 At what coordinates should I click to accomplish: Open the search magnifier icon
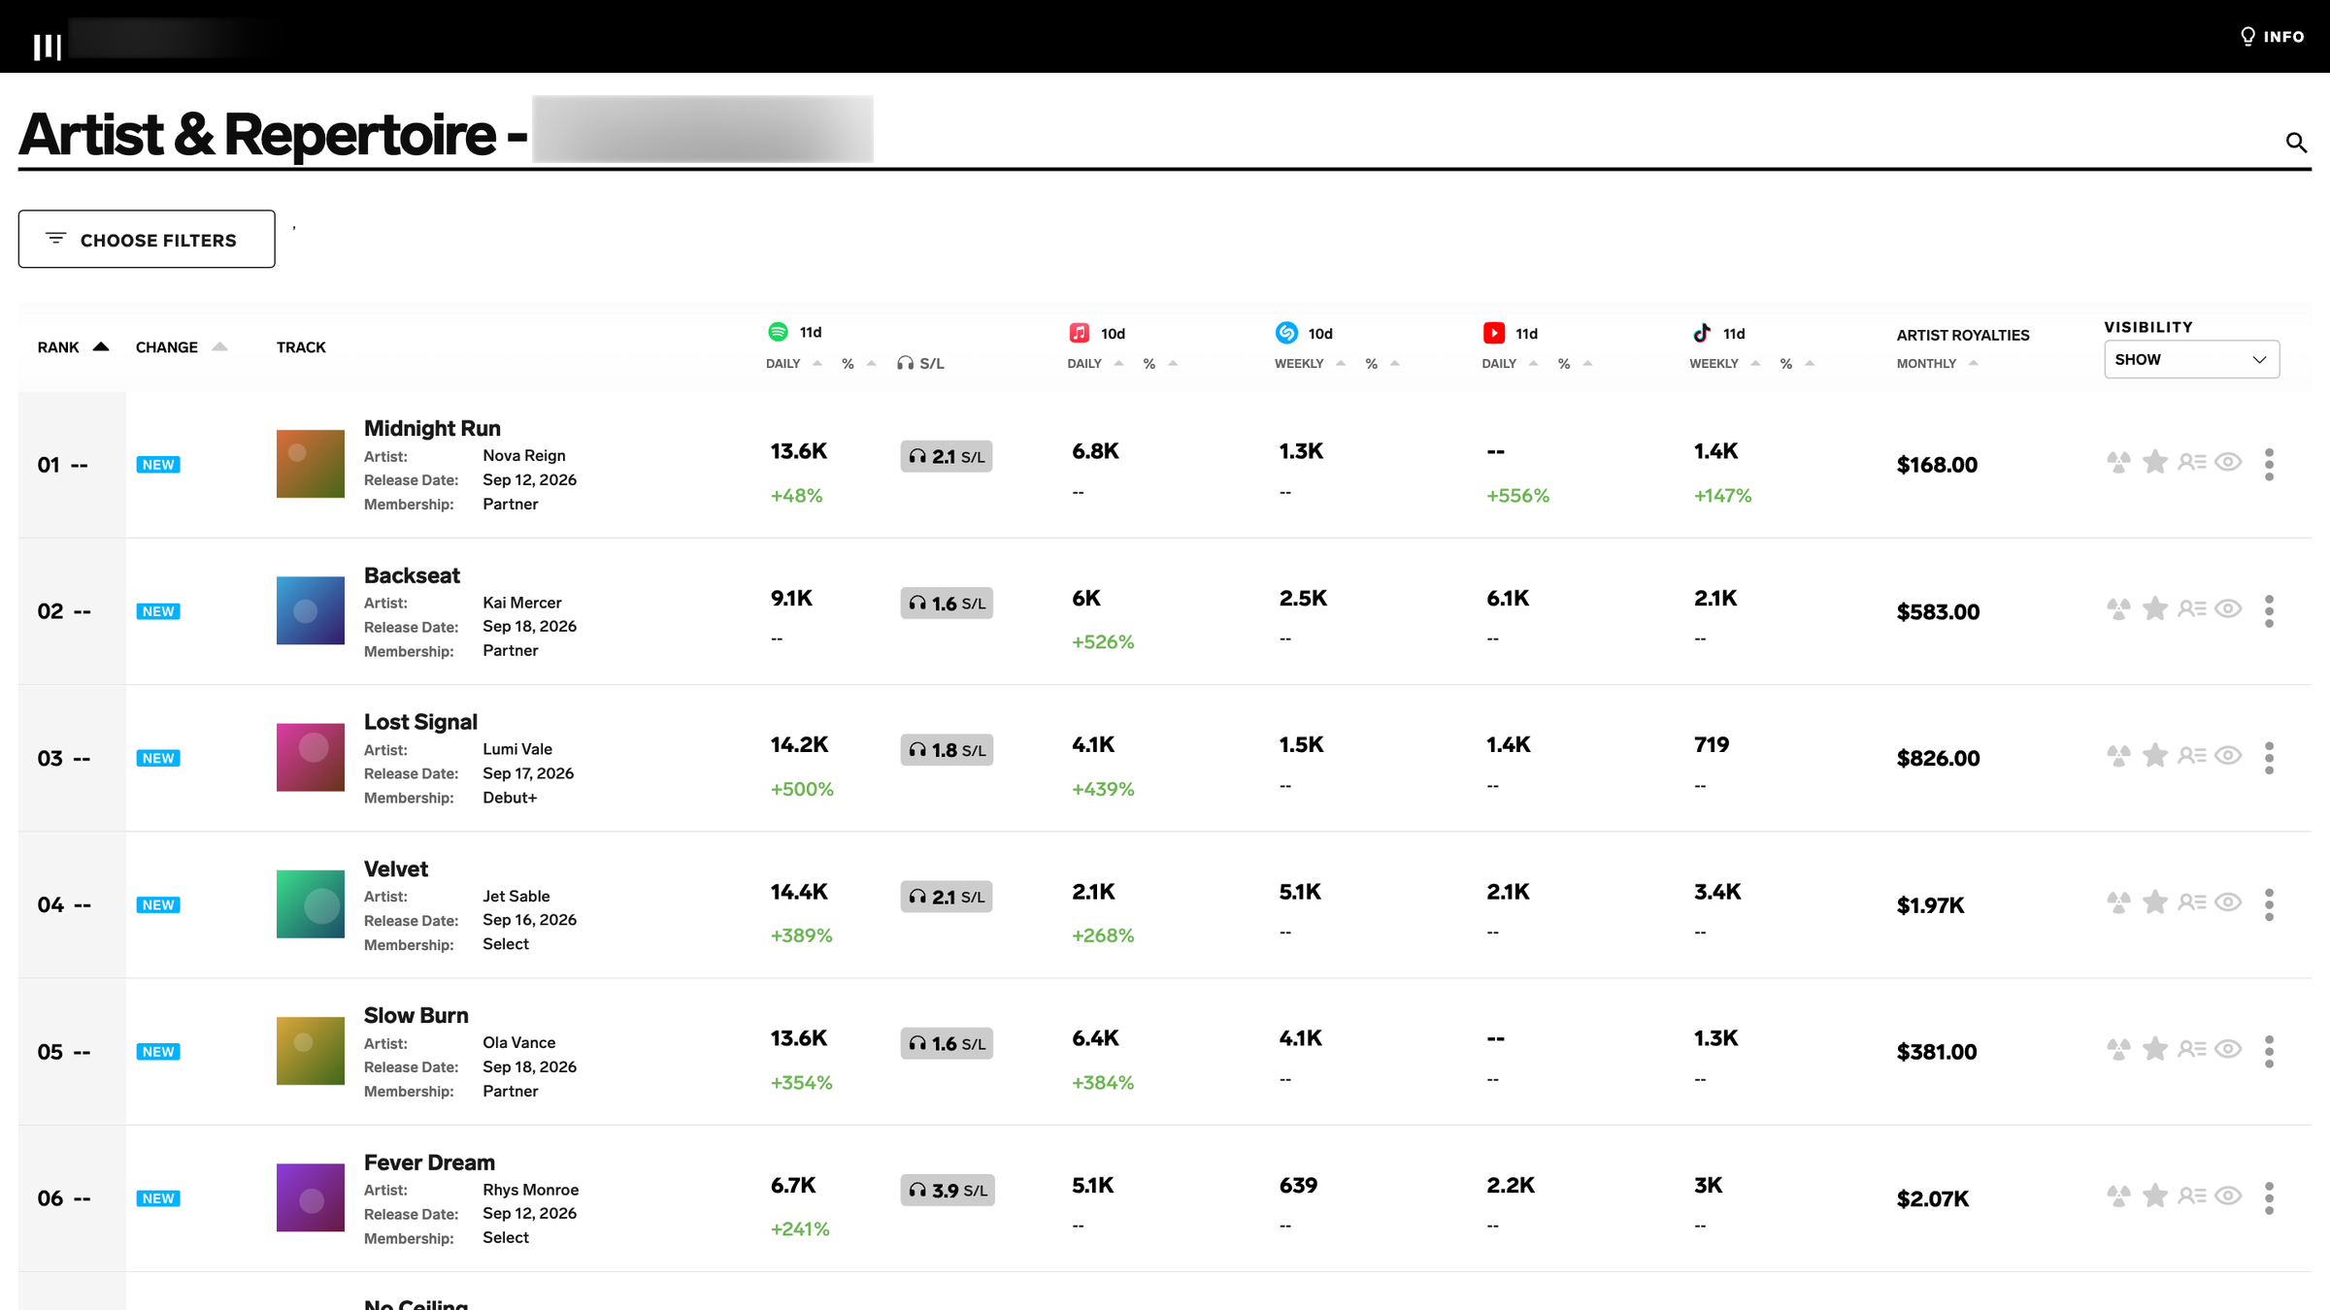click(x=2296, y=143)
